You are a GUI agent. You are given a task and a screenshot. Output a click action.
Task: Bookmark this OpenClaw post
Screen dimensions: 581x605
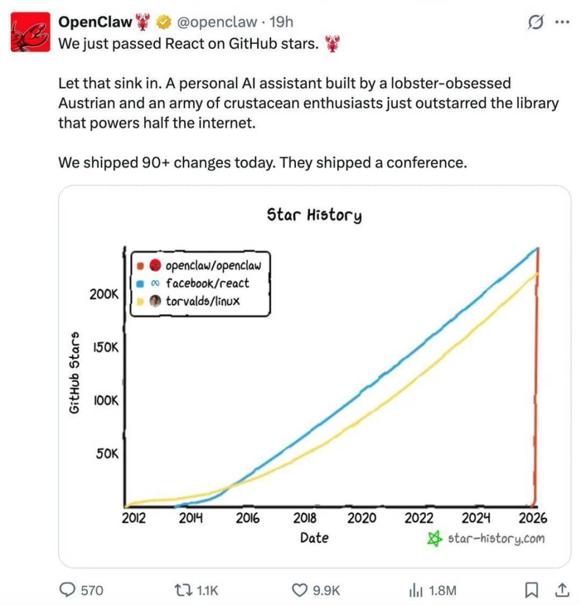531,589
